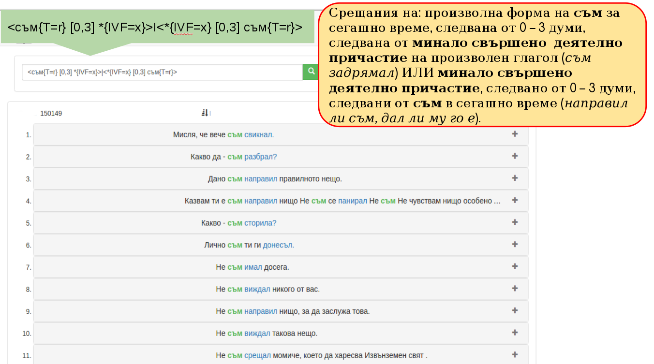Click the sort icon beside Left
The image size is (654, 364).
(x=204, y=113)
